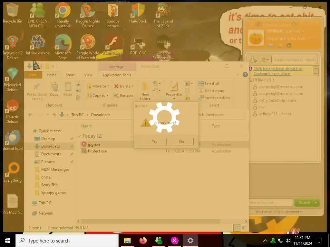This screenshot has height=247, width=330.
Task: Launch the Everything search shortcut
Action: click(x=13, y=172)
